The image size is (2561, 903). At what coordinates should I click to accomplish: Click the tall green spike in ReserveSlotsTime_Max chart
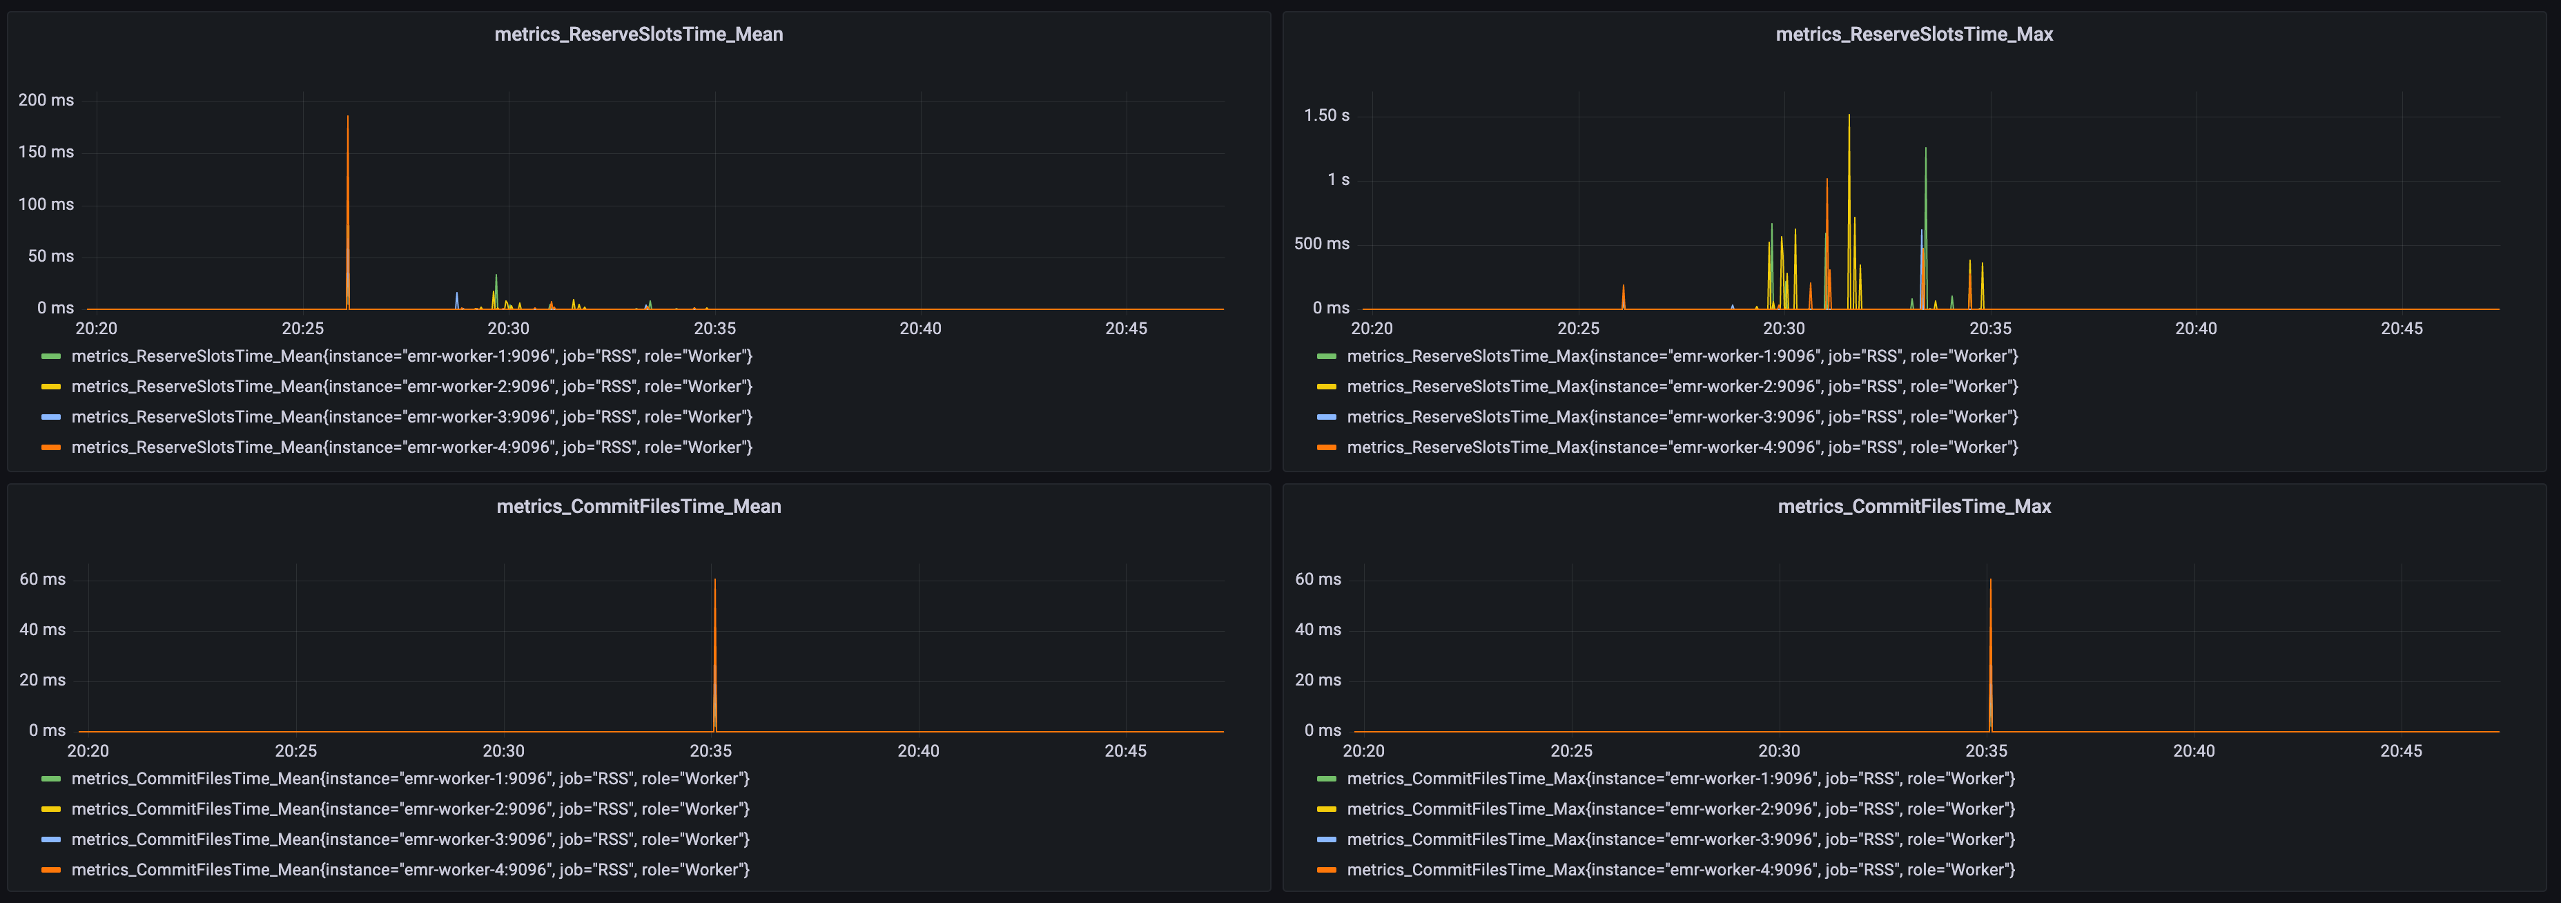tap(1926, 228)
